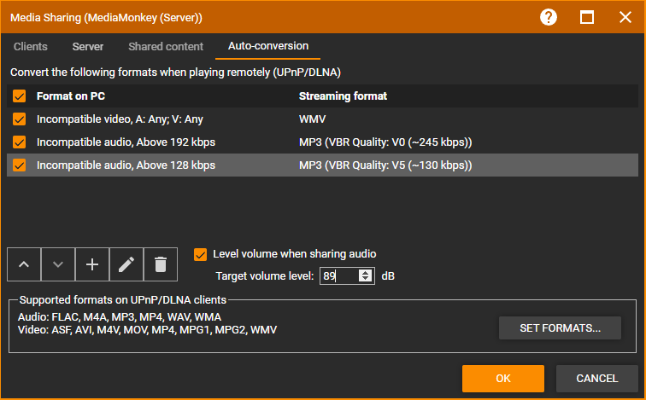Edit the selected rule with pencil icon

(126, 264)
